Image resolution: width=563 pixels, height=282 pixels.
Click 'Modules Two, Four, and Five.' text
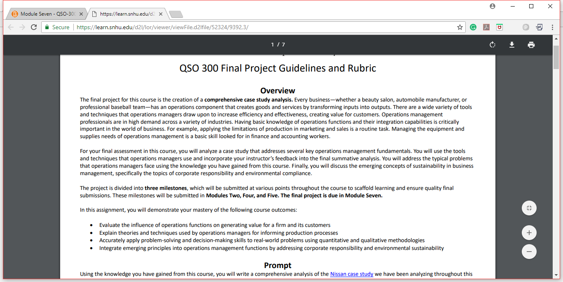pos(242,195)
